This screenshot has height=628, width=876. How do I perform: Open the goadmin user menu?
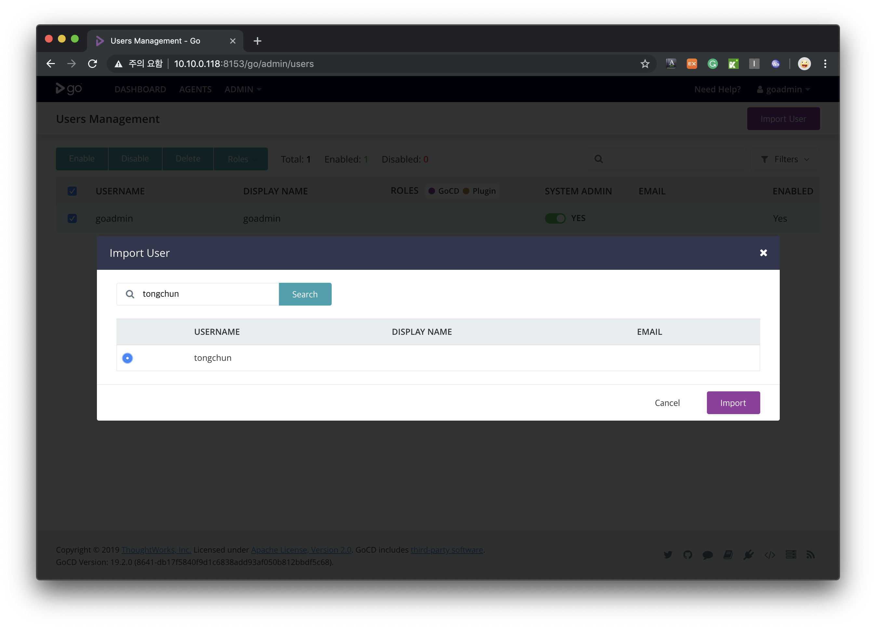pyautogui.click(x=783, y=89)
